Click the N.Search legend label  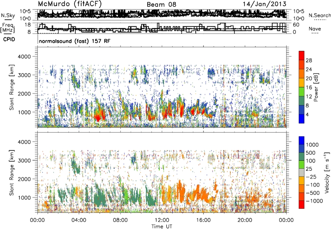click(x=319, y=15)
